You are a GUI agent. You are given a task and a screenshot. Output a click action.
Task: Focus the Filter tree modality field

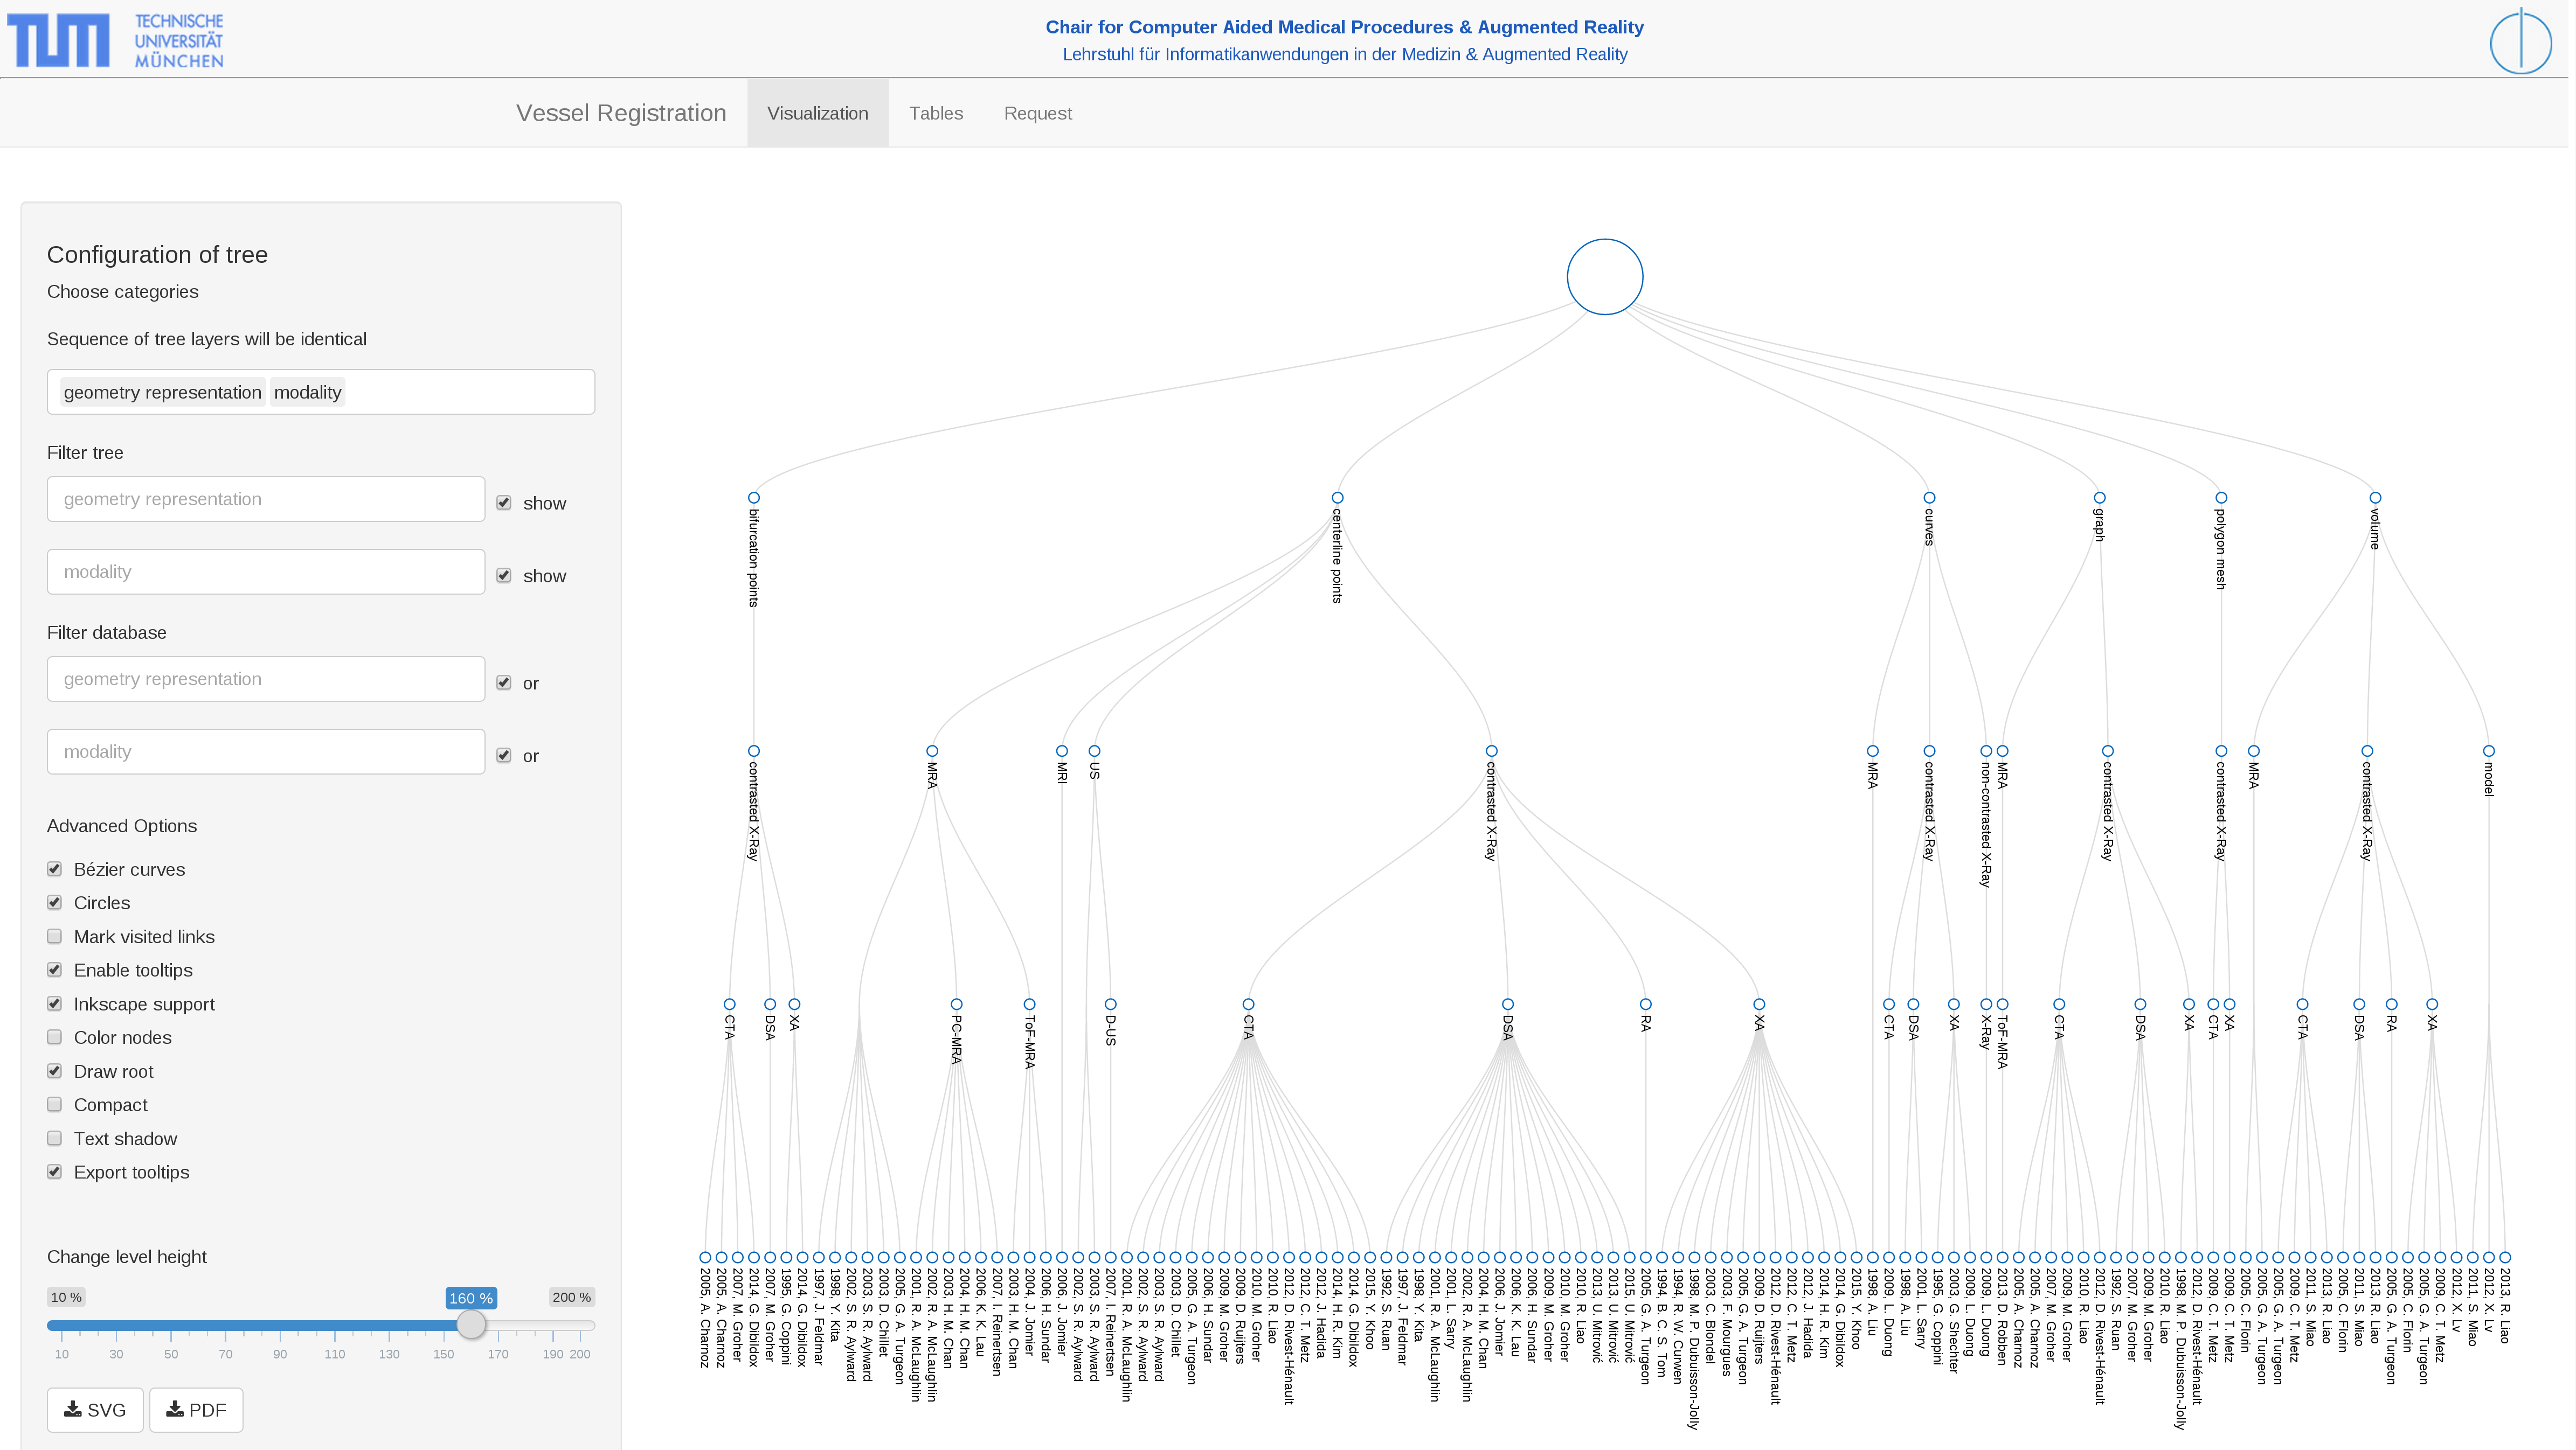(x=266, y=573)
